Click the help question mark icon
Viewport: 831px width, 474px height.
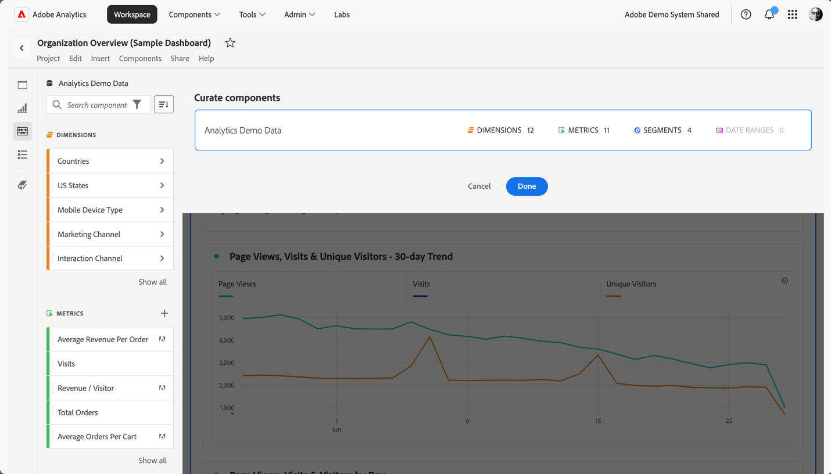click(746, 15)
